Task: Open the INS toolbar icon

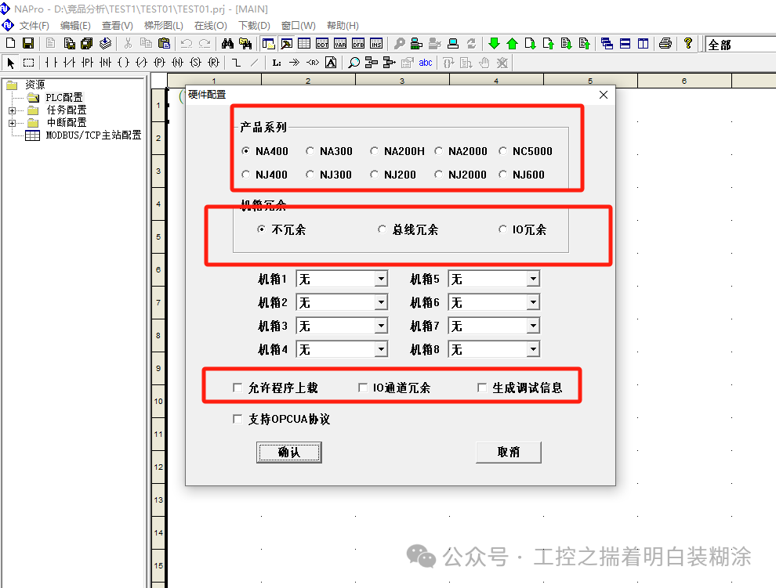Action: click(375, 44)
